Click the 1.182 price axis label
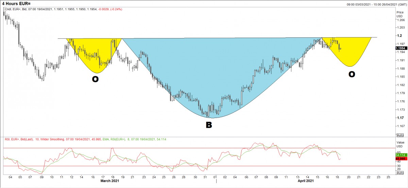 401,85
